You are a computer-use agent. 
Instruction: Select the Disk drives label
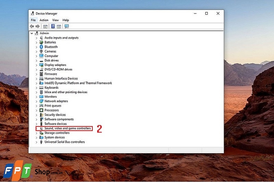pyautogui.click(x=52, y=60)
